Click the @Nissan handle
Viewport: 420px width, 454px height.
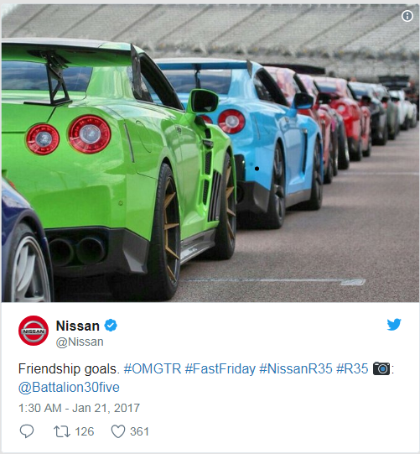click(80, 342)
